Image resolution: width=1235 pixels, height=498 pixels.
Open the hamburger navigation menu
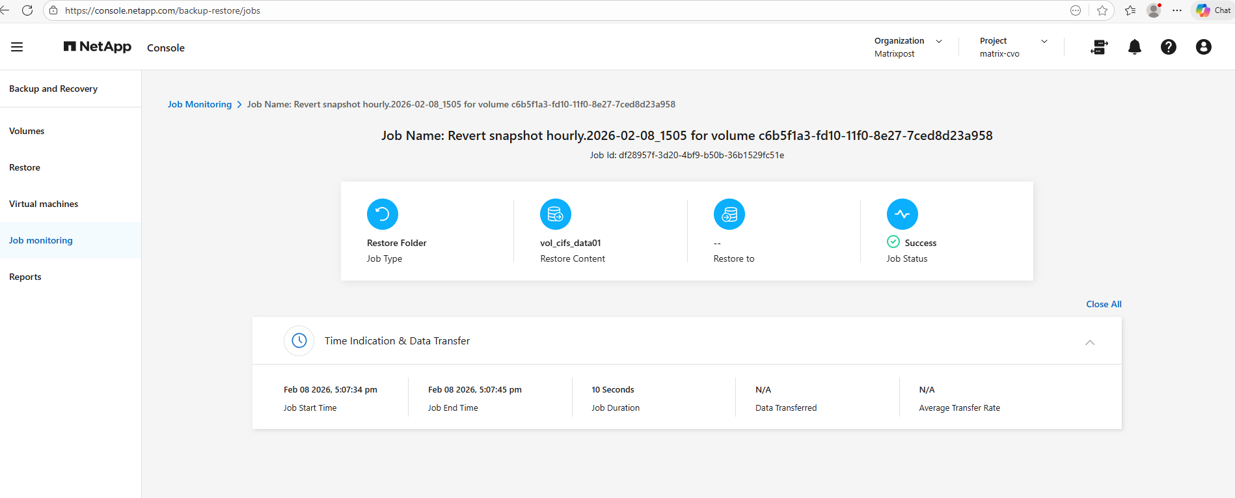(x=17, y=47)
